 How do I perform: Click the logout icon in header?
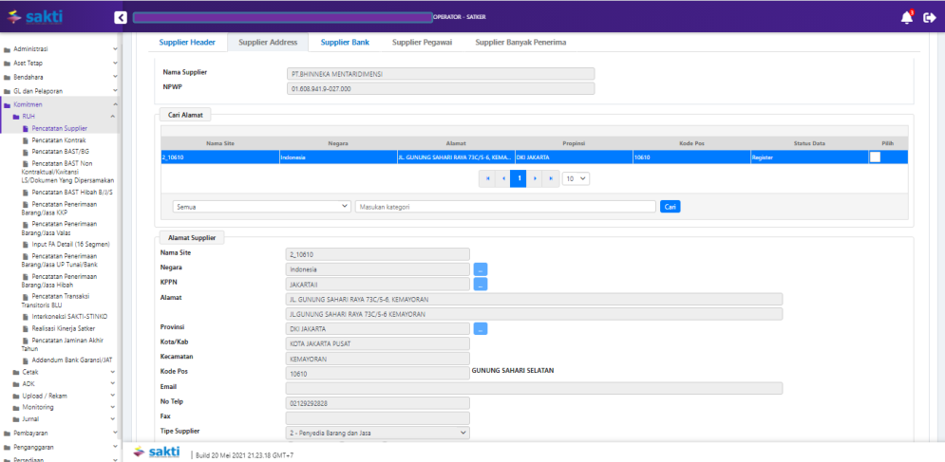tap(930, 17)
